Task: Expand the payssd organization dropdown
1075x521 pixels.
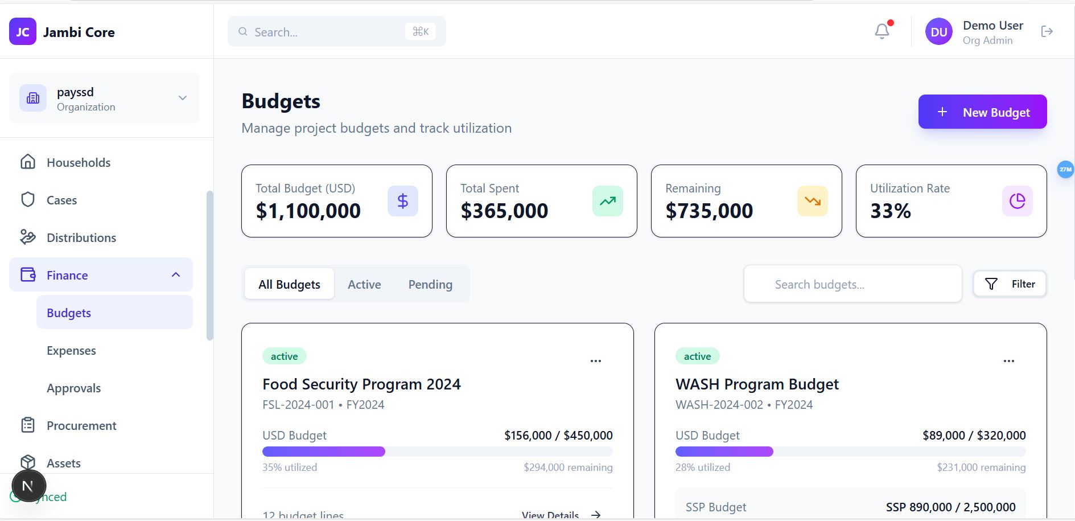Action: pos(183,98)
